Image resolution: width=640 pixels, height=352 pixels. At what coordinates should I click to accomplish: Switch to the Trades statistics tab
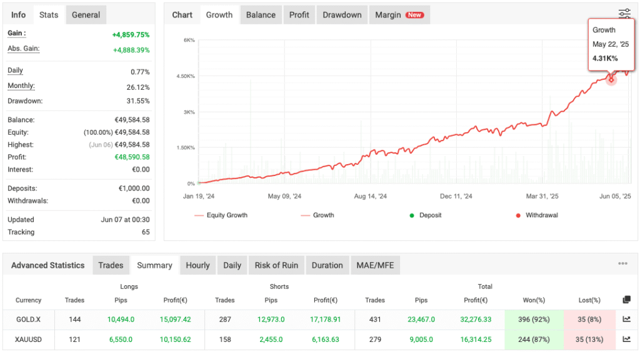point(111,265)
